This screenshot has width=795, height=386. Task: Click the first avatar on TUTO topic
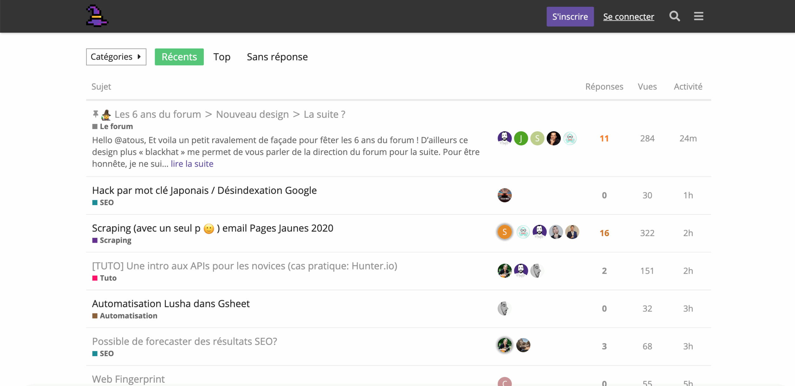pos(505,271)
